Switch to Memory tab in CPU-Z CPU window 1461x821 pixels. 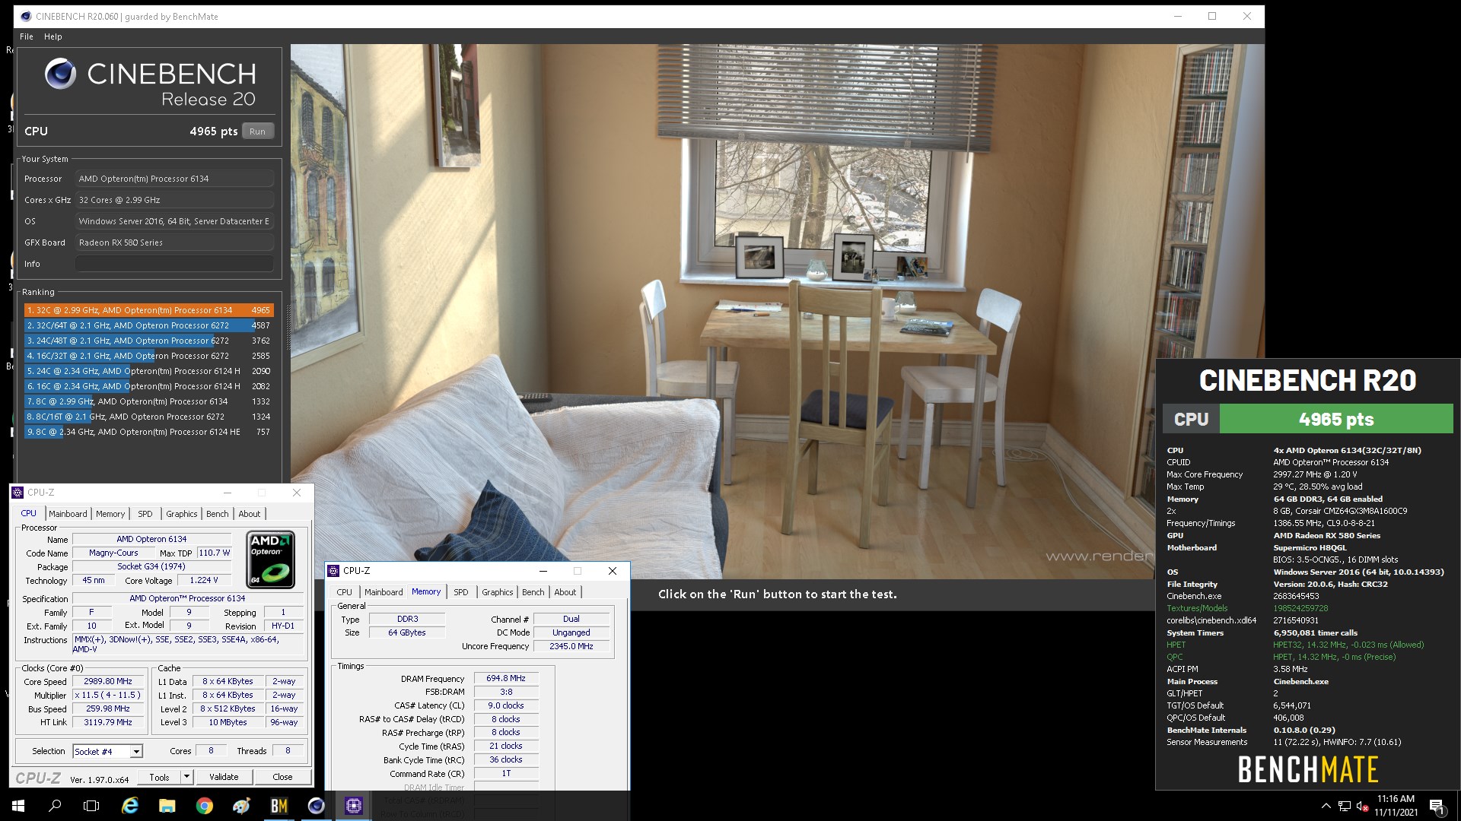point(110,514)
